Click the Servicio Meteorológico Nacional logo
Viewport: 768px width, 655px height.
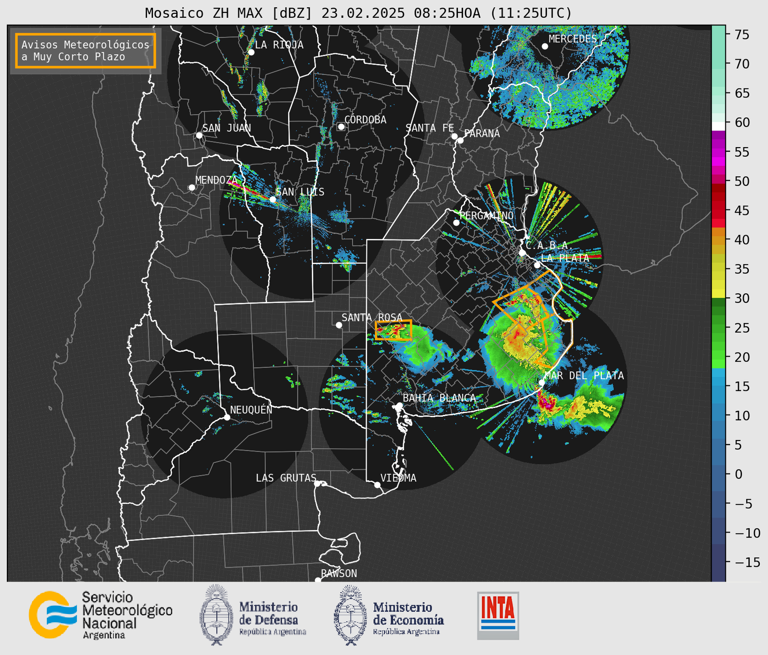tap(101, 615)
